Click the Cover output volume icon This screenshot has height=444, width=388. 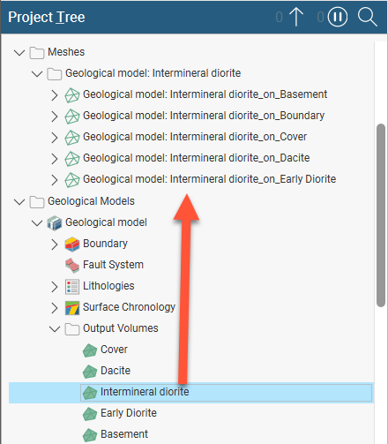point(90,350)
